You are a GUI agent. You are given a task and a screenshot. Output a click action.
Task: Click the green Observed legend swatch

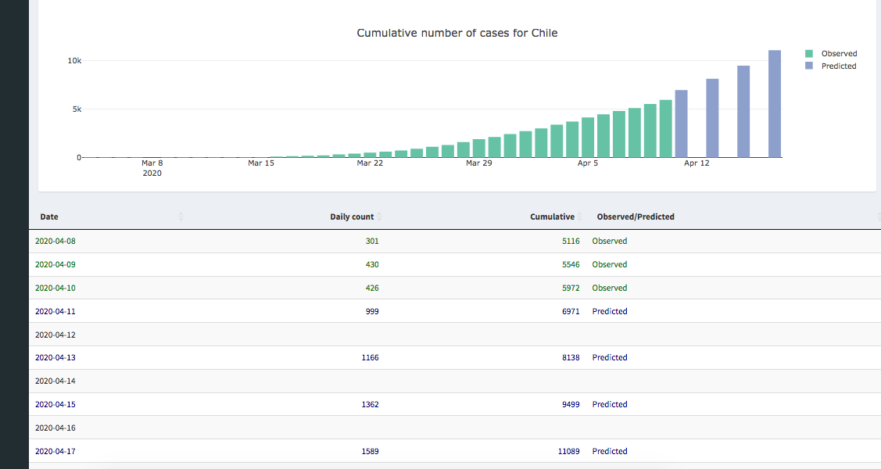809,54
